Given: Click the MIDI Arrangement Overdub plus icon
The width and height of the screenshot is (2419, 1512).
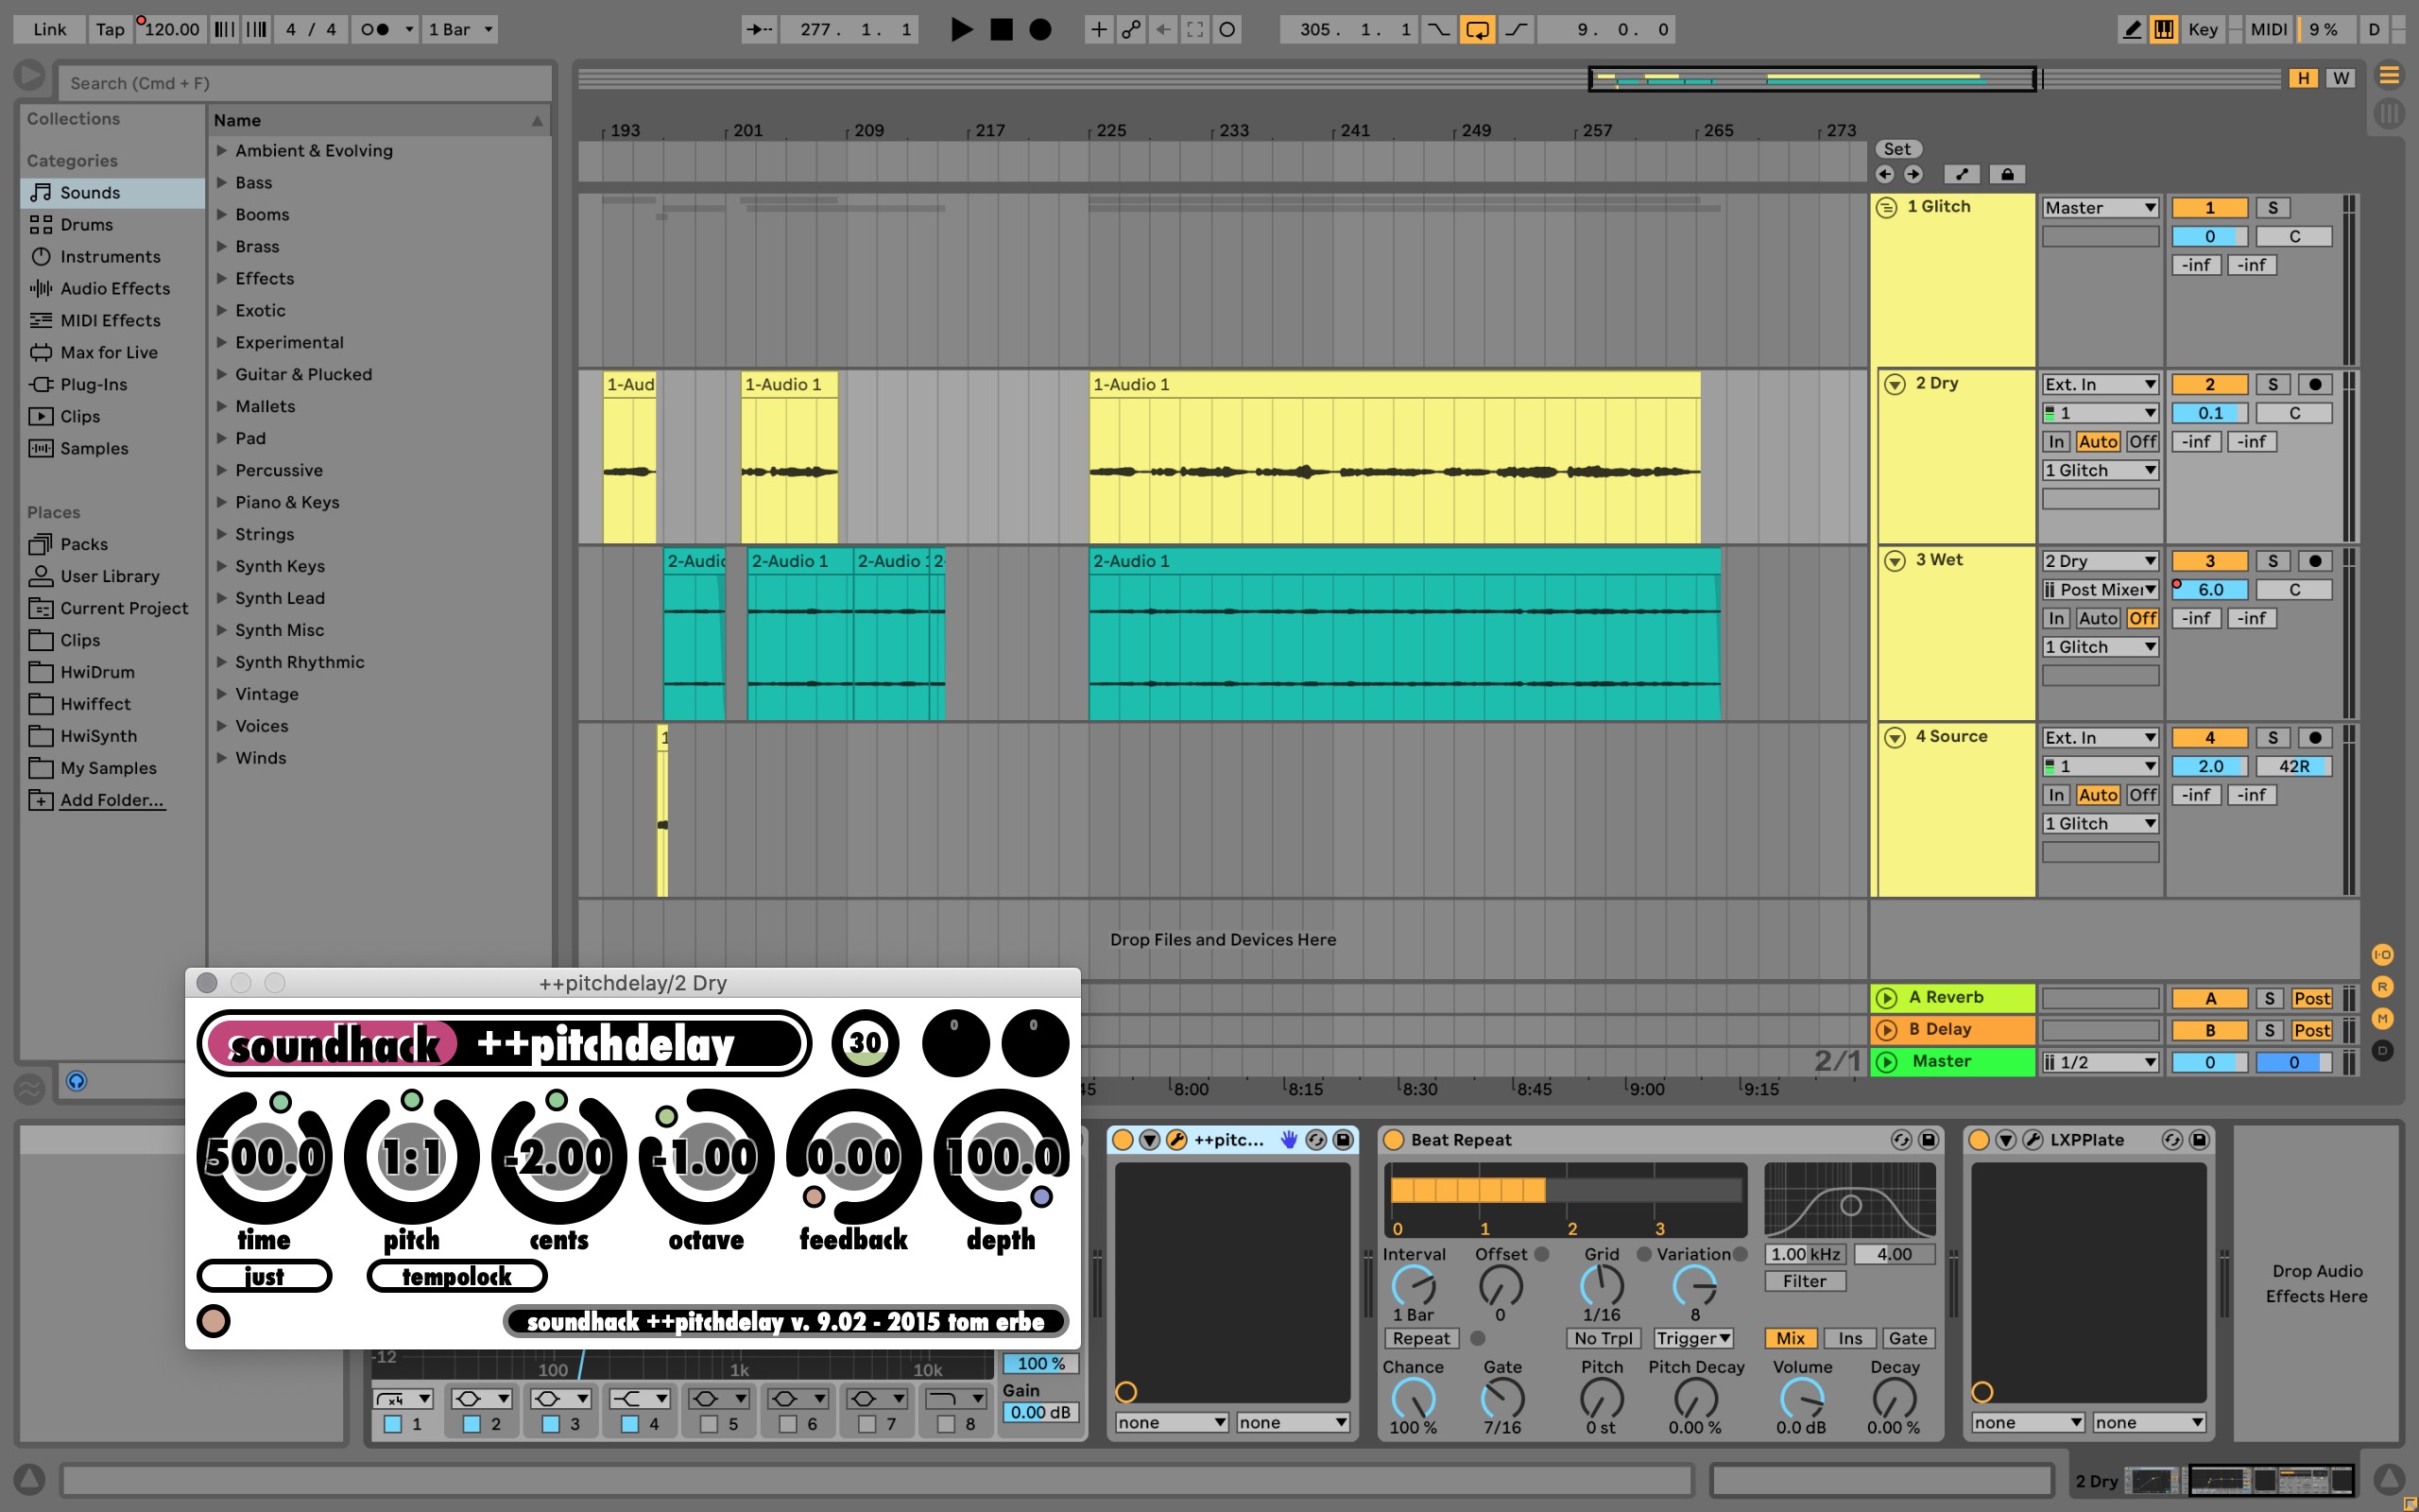Looking at the screenshot, I should tap(1098, 30).
